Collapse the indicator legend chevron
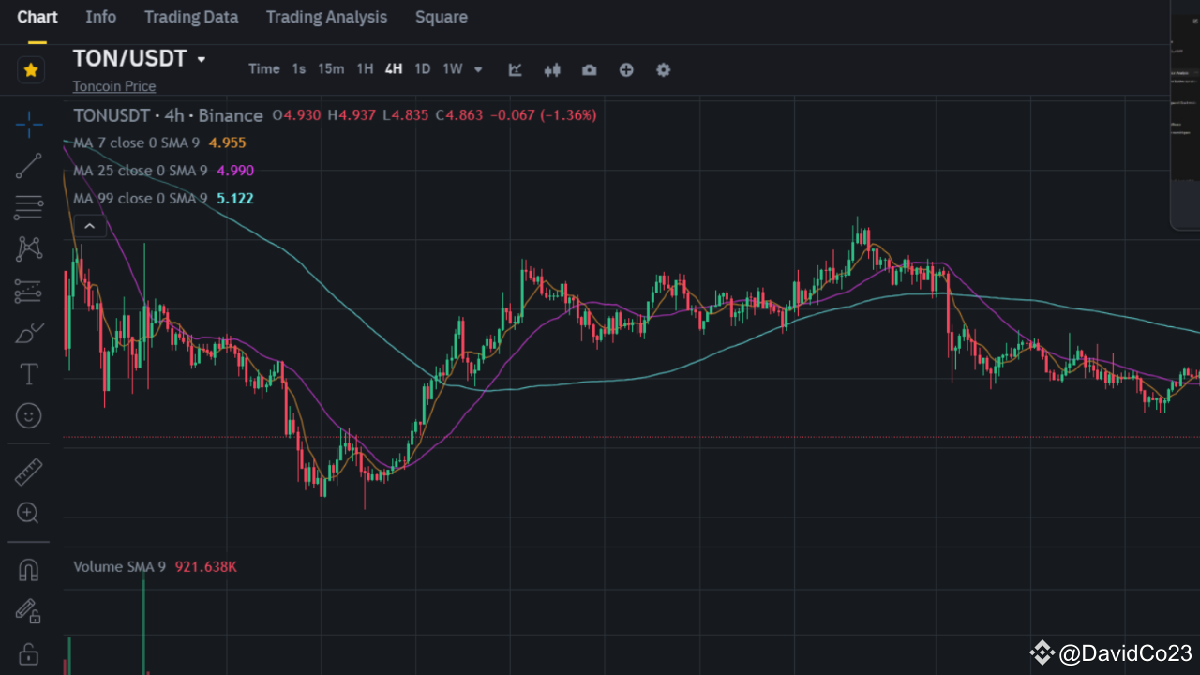Viewport: 1200px width, 675px height. click(x=89, y=226)
